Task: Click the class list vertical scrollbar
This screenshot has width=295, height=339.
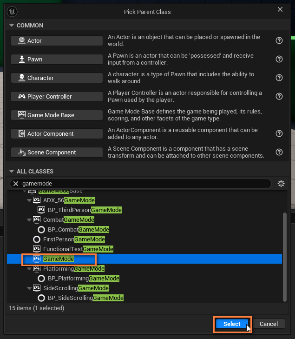Action: (285, 257)
